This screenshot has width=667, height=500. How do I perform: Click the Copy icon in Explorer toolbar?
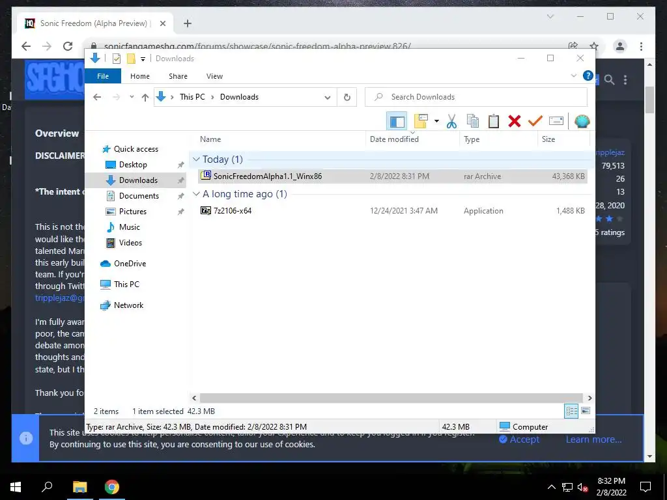(473, 121)
